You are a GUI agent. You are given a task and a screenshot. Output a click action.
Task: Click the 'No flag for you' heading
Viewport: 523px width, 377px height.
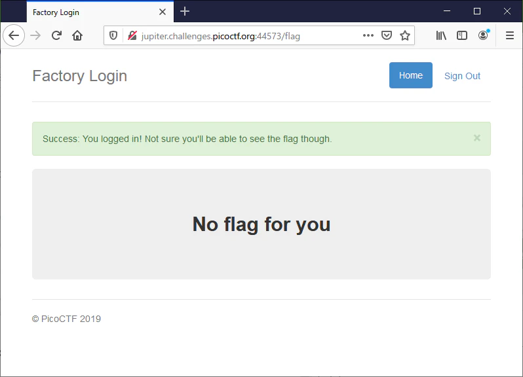pyautogui.click(x=261, y=224)
